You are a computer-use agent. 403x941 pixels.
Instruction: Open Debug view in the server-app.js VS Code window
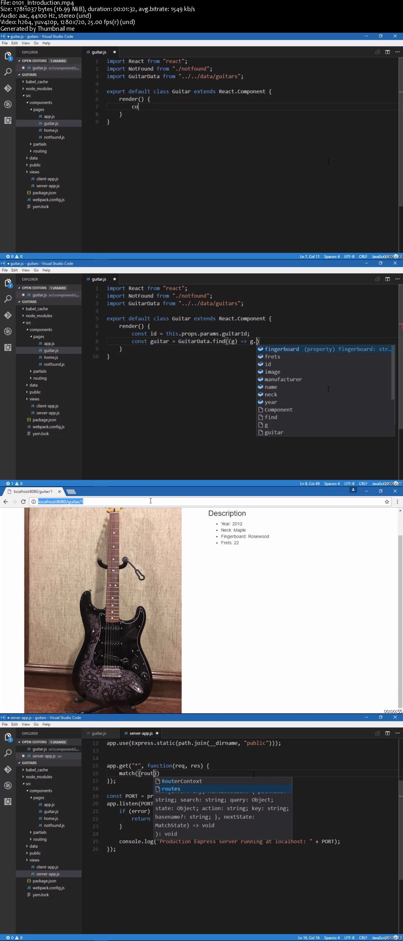point(8,786)
